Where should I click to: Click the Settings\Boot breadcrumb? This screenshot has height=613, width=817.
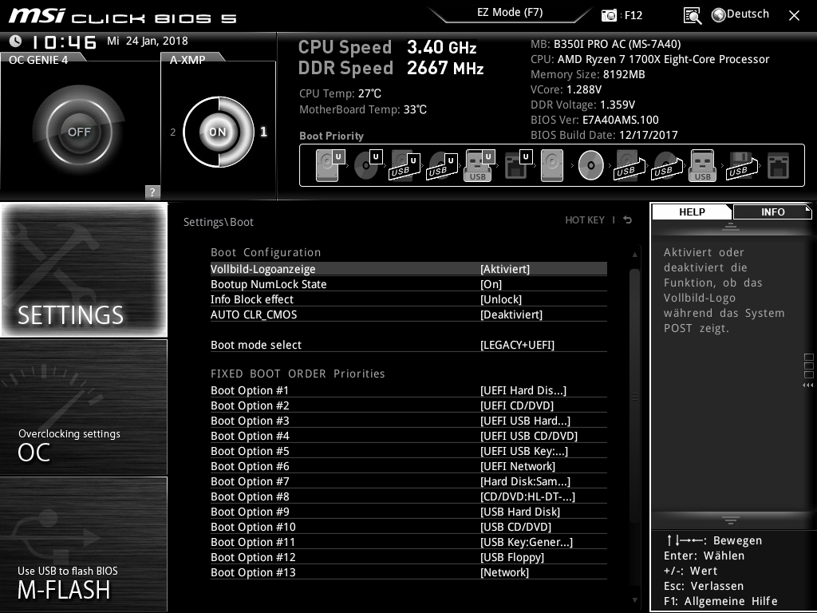(219, 222)
